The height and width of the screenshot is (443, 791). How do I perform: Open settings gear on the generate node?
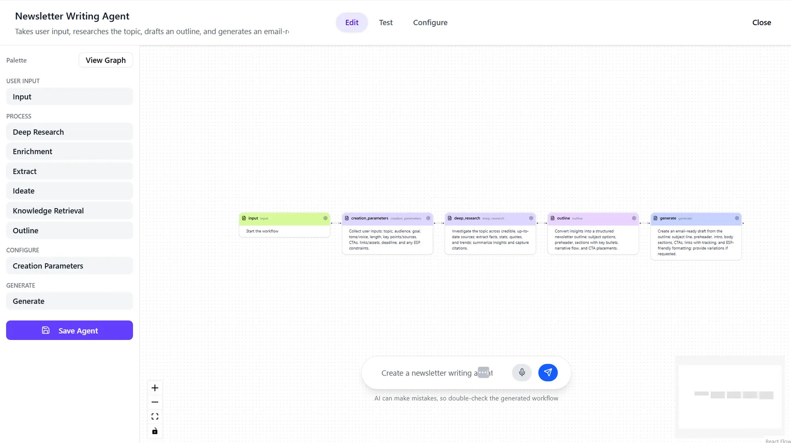tap(737, 218)
